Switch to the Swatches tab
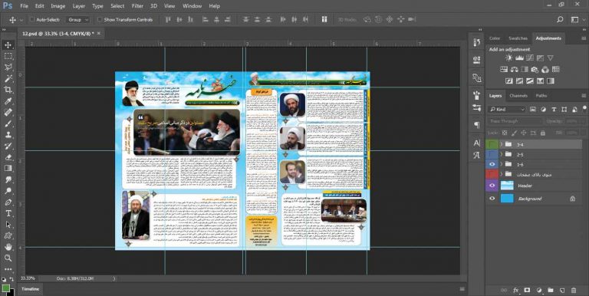Image resolution: width=589 pixels, height=296 pixels. click(518, 38)
